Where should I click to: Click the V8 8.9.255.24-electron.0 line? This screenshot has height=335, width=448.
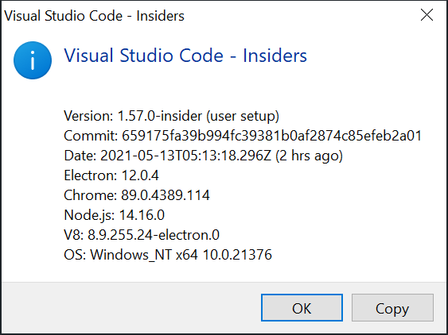[142, 235]
